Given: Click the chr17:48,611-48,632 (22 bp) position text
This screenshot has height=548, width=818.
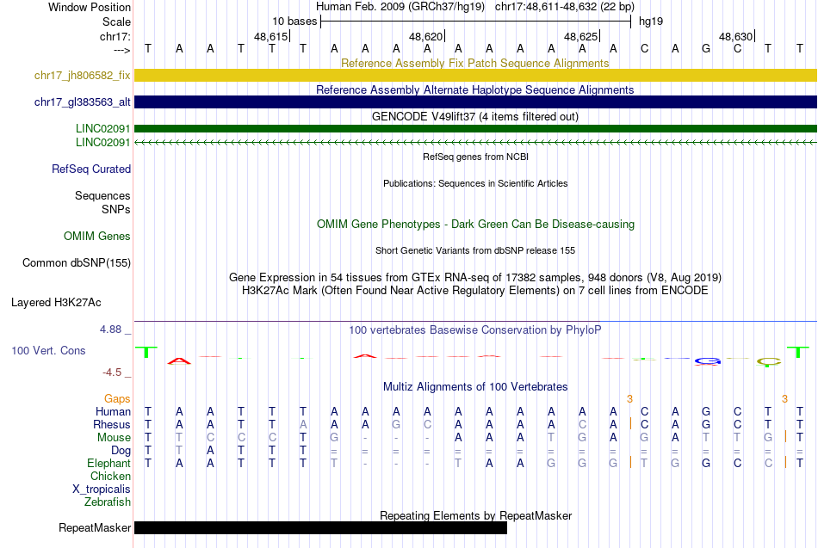Looking at the screenshot, I should 565,7.
